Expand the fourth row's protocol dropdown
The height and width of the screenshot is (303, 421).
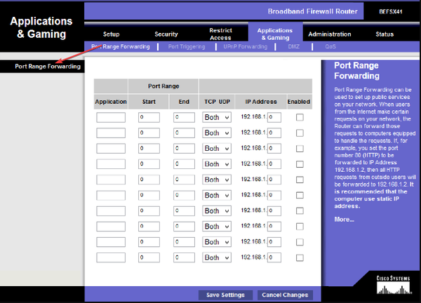click(x=217, y=164)
